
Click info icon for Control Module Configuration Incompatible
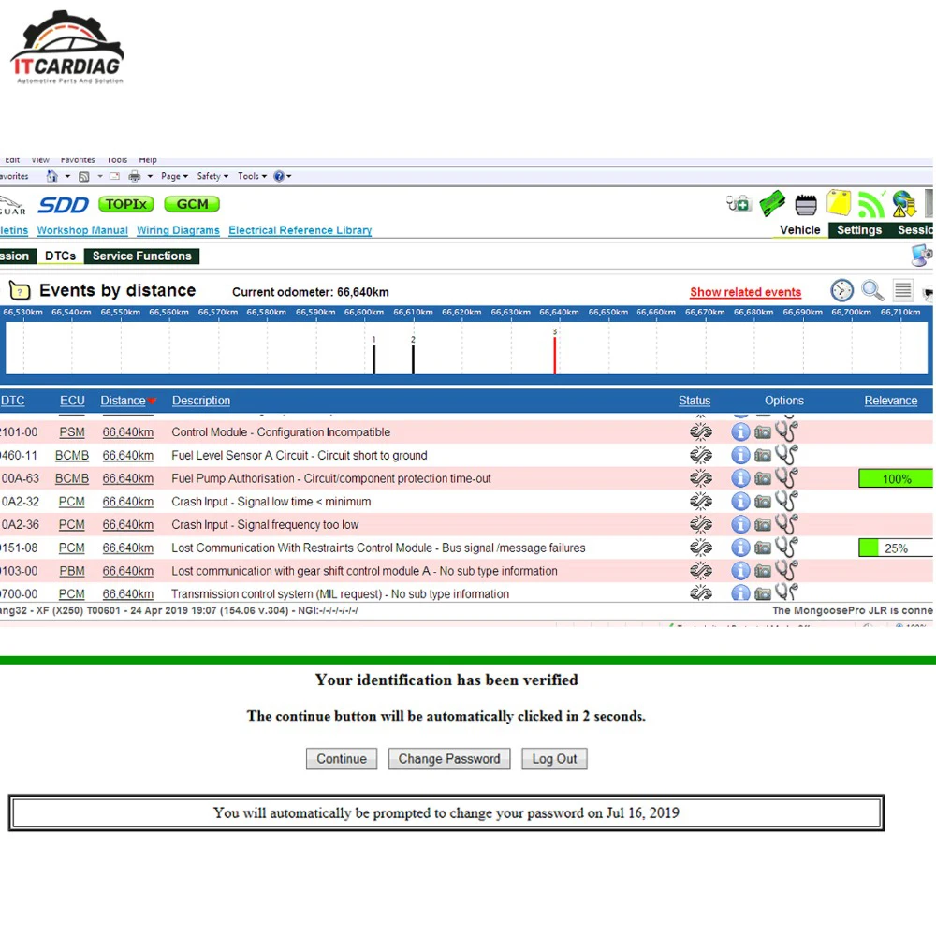(x=740, y=431)
